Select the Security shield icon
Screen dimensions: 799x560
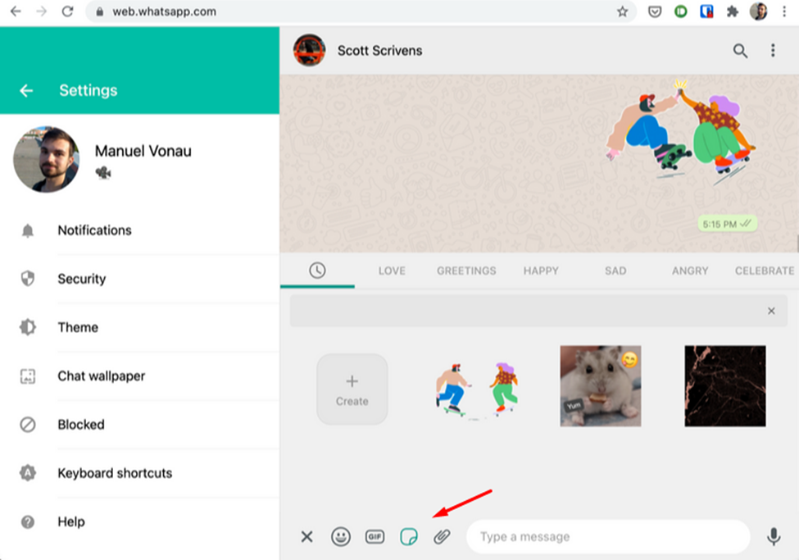[28, 279]
